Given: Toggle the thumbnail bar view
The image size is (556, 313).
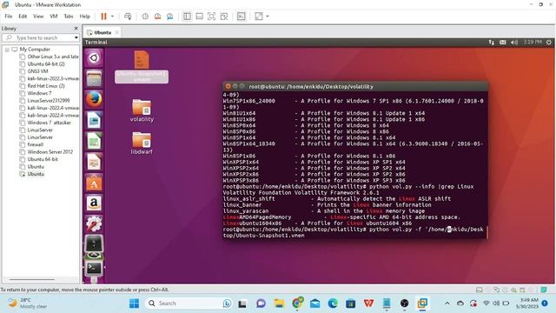Looking at the screenshot, I should coord(199,17).
